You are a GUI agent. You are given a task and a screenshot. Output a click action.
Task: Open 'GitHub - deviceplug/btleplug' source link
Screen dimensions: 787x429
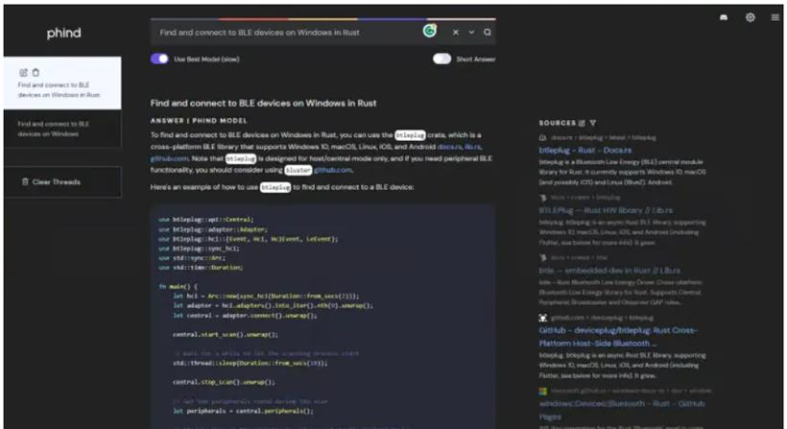(618, 337)
